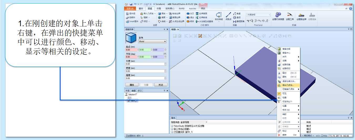Choose 导出几何体 export geometry item

(288, 85)
